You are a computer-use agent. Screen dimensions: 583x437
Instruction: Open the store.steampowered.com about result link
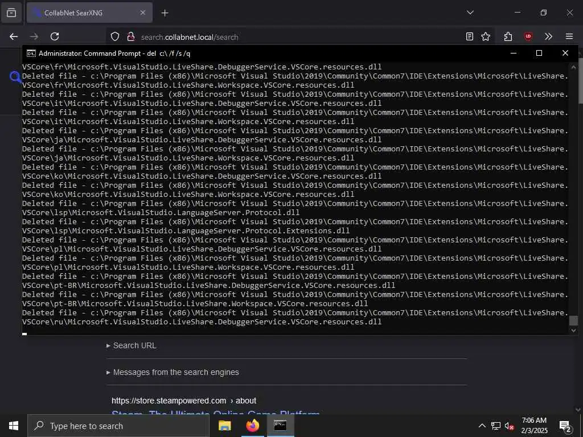[184, 401]
